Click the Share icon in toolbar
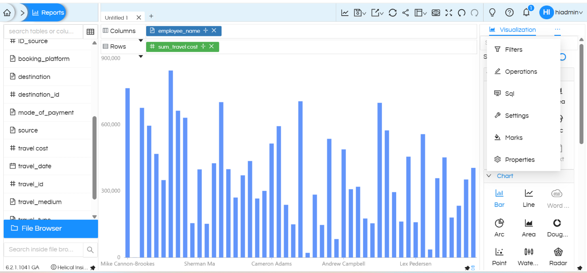The height and width of the screenshot is (273, 587). coord(405,13)
